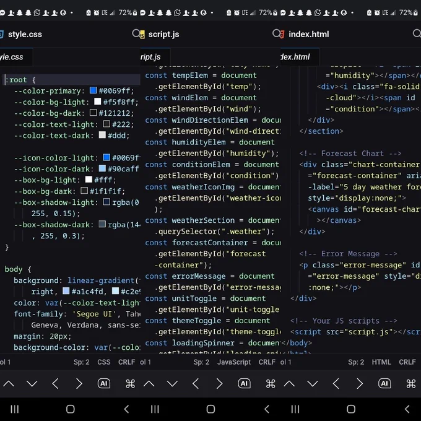Tap the JS file icon beside script.js
Viewport: 421px width, 421px height.
pos(142,35)
